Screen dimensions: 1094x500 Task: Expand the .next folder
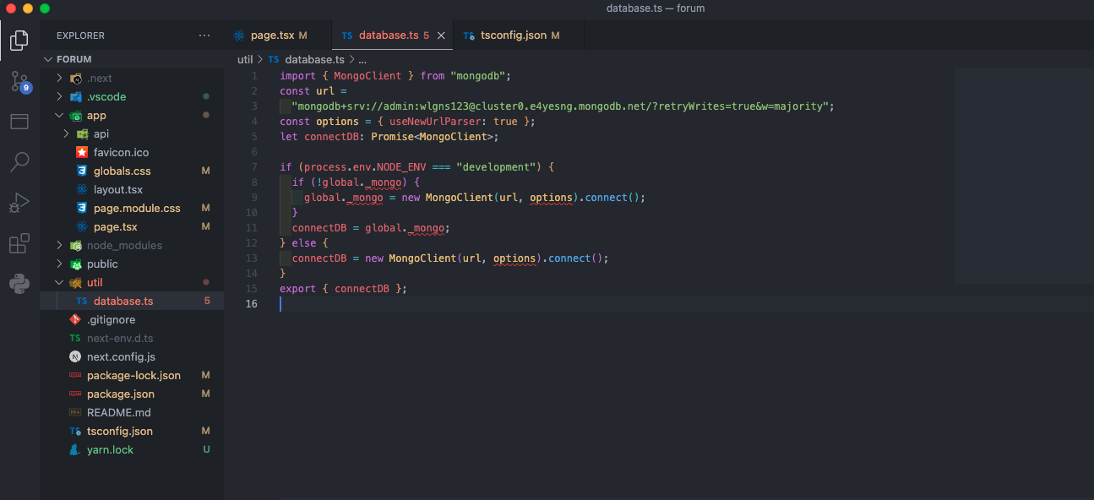click(x=59, y=78)
